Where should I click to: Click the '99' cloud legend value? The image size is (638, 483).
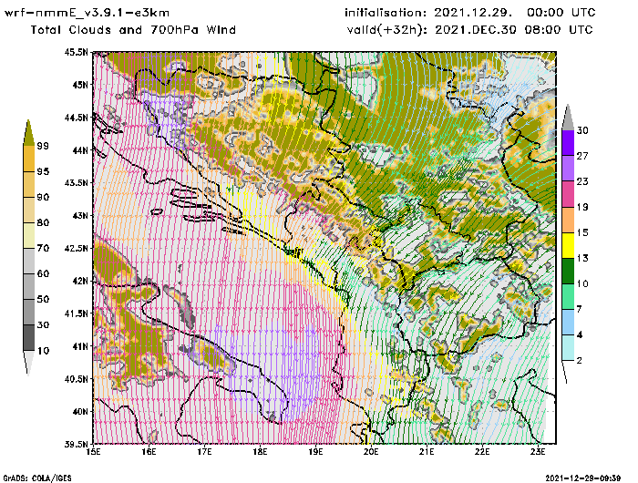pyautogui.click(x=43, y=146)
